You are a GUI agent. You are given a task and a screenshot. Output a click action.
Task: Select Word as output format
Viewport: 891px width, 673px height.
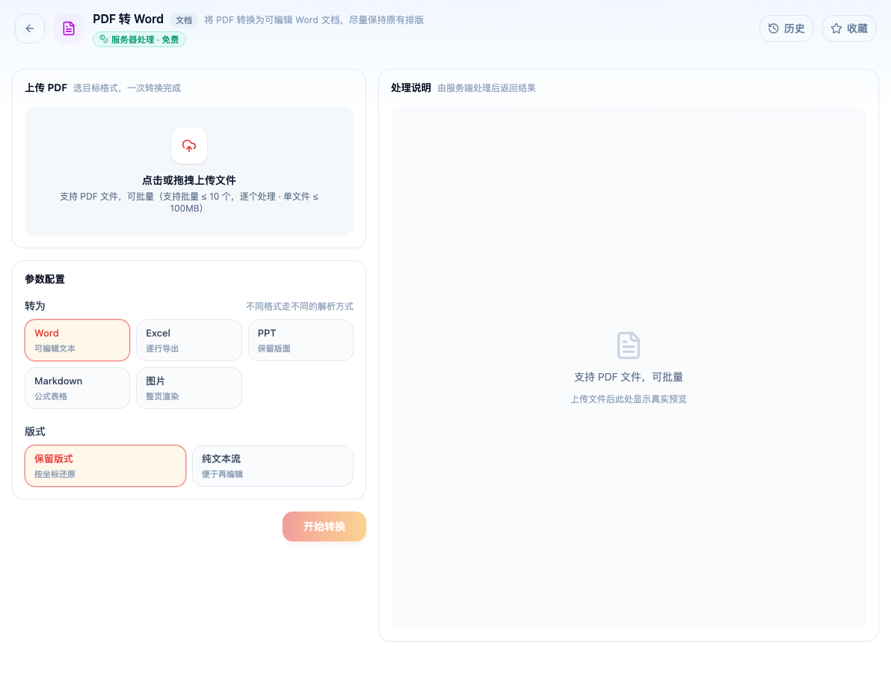77,340
